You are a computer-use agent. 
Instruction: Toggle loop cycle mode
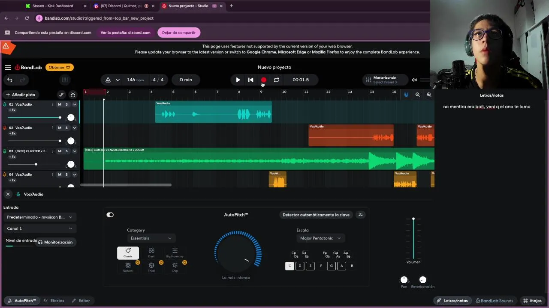click(x=276, y=80)
